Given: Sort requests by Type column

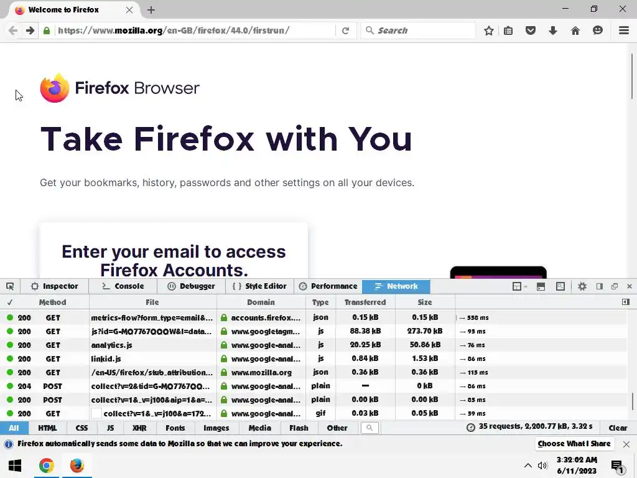Looking at the screenshot, I should (320, 302).
